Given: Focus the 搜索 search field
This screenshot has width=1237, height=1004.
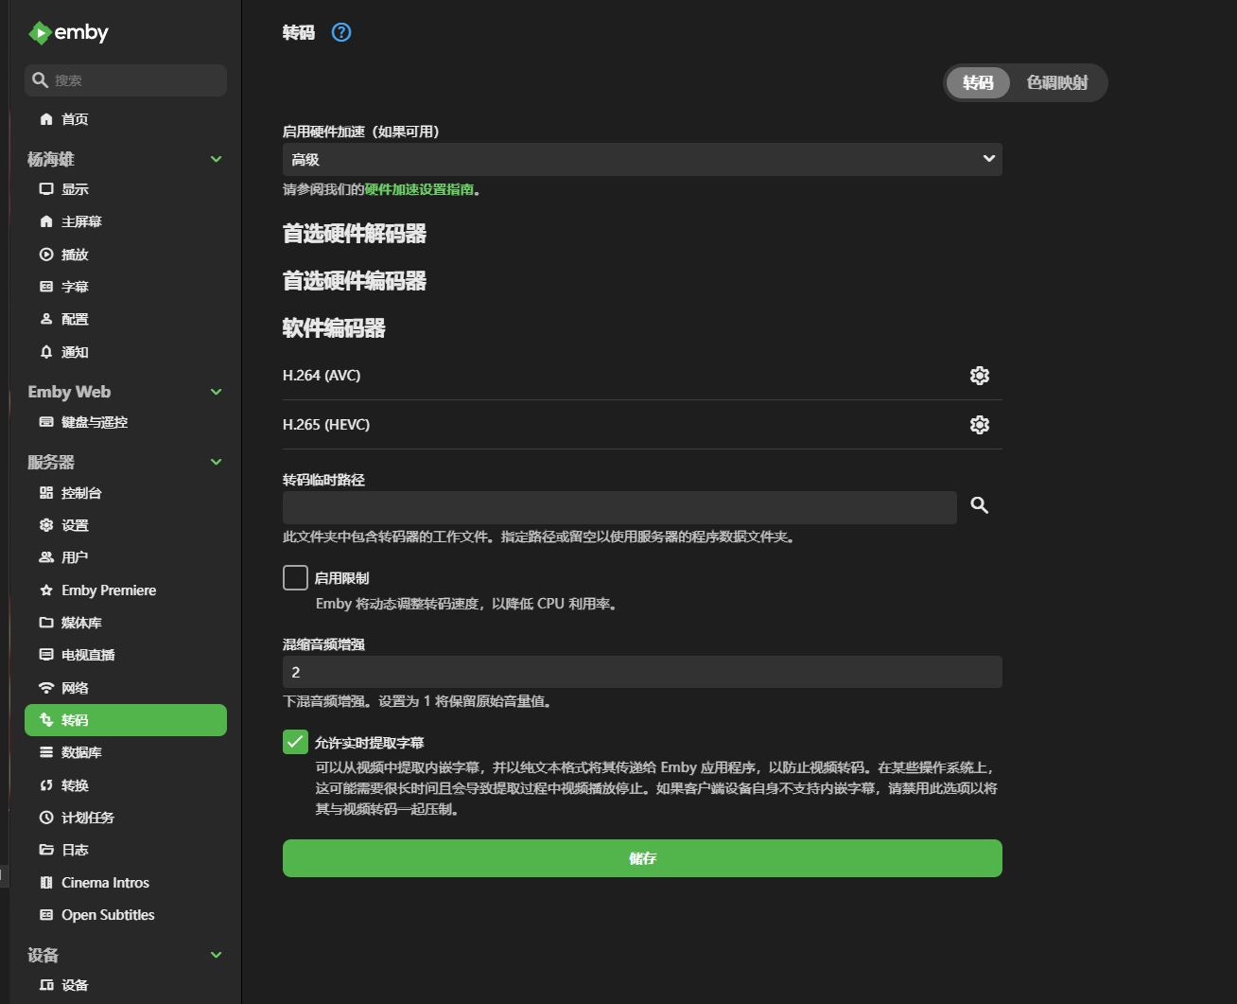Looking at the screenshot, I should [126, 80].
